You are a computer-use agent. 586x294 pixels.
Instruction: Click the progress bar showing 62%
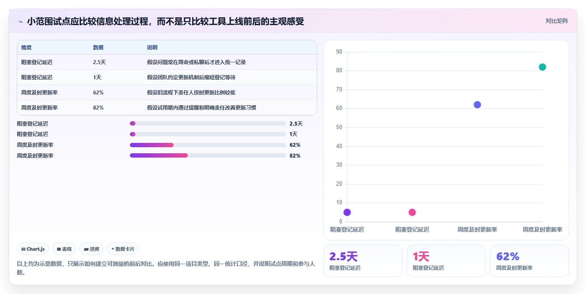pyautogui.click(x=208, y=145)
